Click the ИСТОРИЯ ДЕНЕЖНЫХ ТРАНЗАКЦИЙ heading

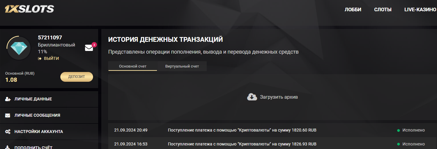tap(166, 40)
